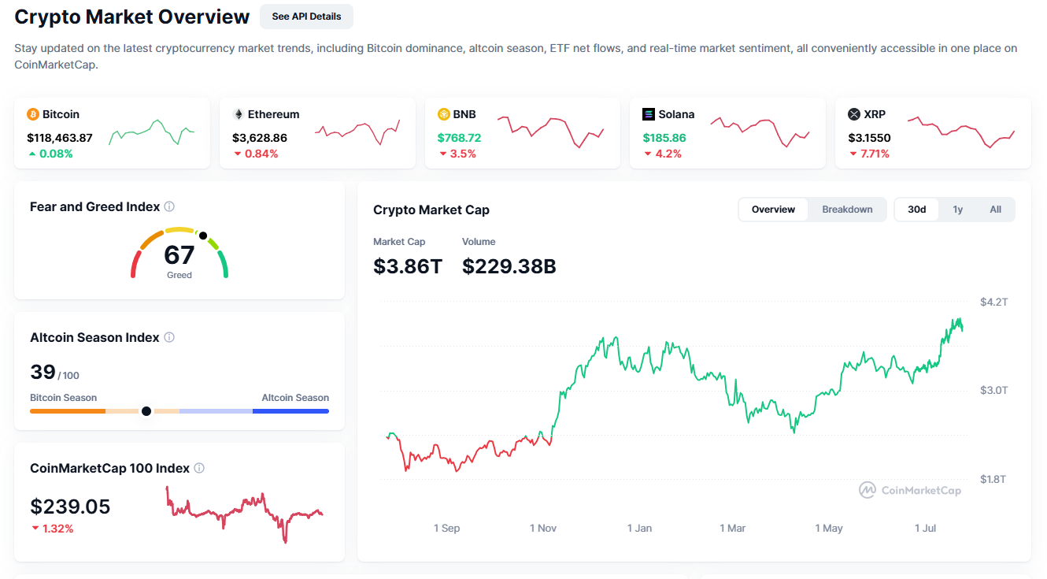Click the $4.2T axis label
The width and height of the screenshot is (1047, 579).
click(x=993, y=302)
